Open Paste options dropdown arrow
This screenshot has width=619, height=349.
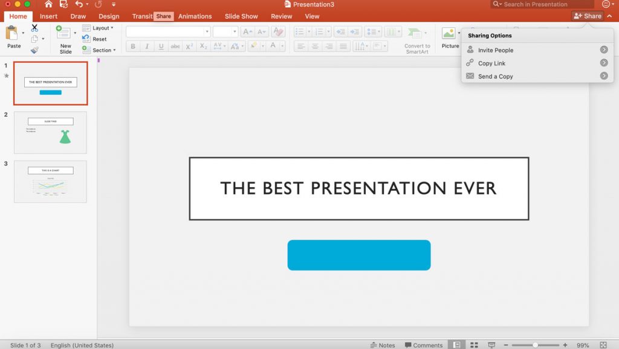(23, 33)
